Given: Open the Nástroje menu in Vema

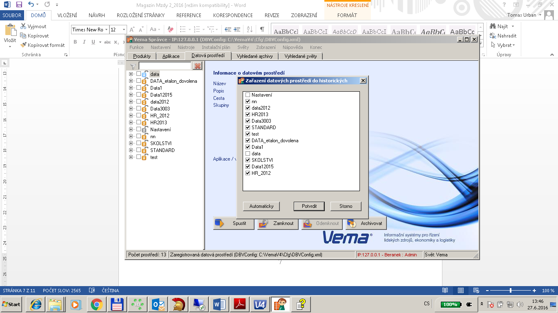Looking at the screenshot, I should point(186,47).
